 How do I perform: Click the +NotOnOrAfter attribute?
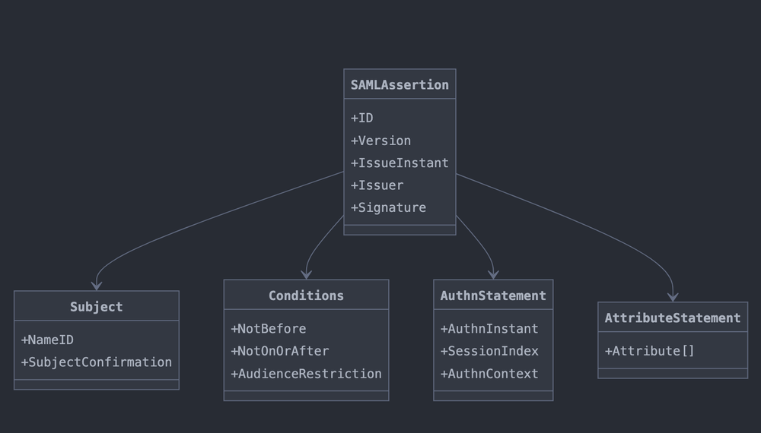click(279, 351)
